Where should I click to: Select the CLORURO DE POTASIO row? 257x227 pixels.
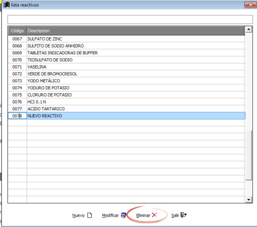[127, 95]
